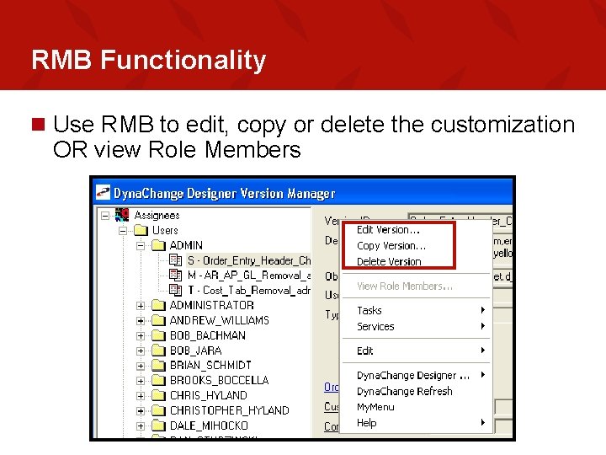Collapse the Users tree node

point(123,231)
